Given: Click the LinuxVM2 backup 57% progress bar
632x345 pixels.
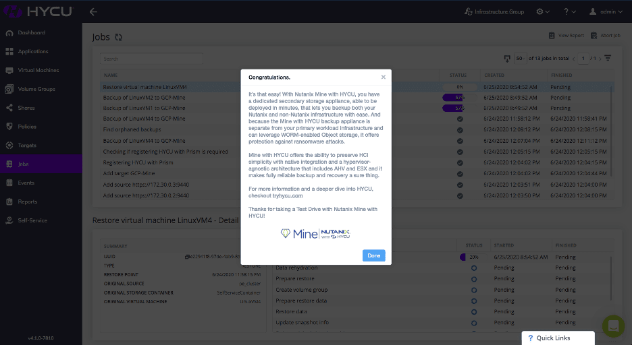Looking at the screenshot, I should (x=460, y=97).
